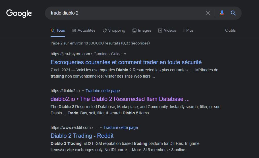Open the Actualités news tab
This screenshot has width=259, height=158.
pos(84,31)
